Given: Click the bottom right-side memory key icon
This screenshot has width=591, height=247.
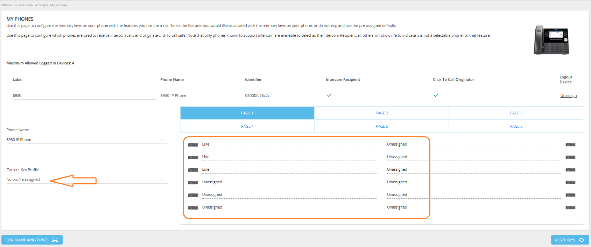Looking at the screenshot, I should click(570, 207).
